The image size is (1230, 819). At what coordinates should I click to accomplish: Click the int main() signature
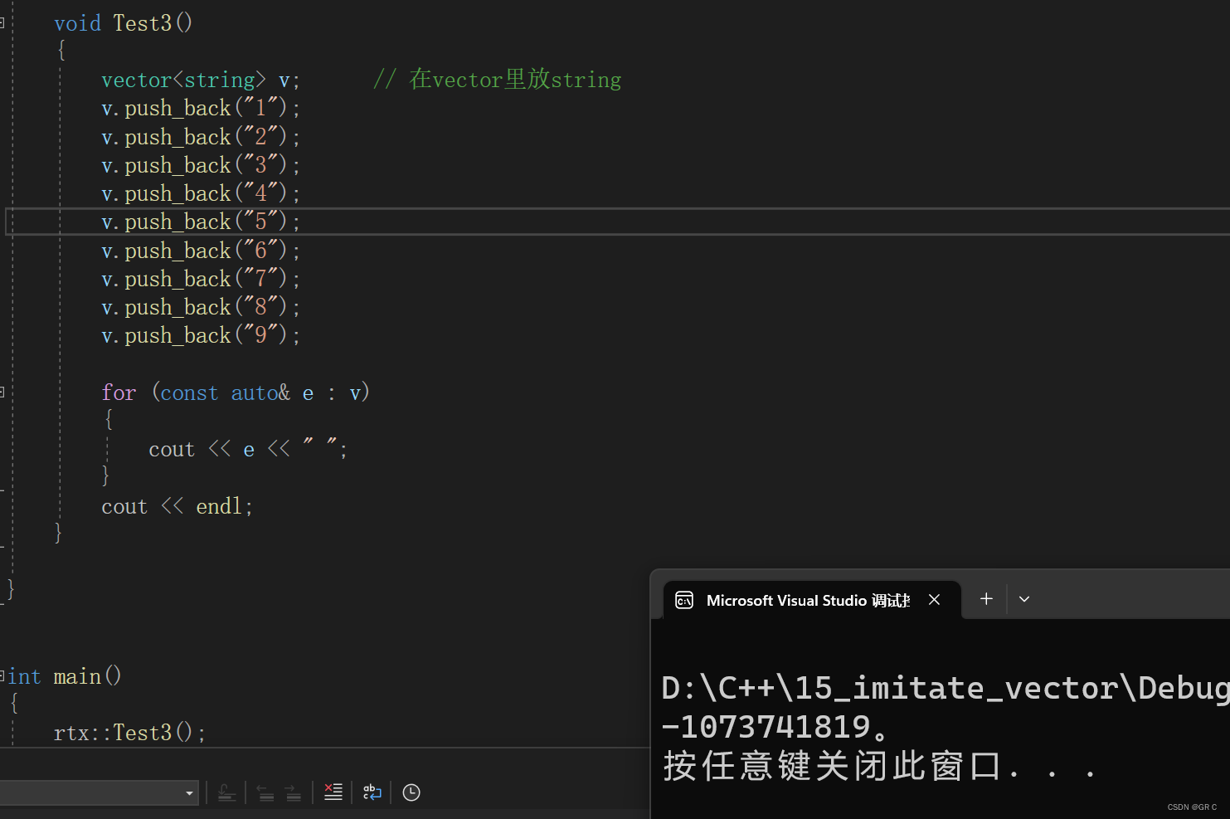[x=65, y=676]
